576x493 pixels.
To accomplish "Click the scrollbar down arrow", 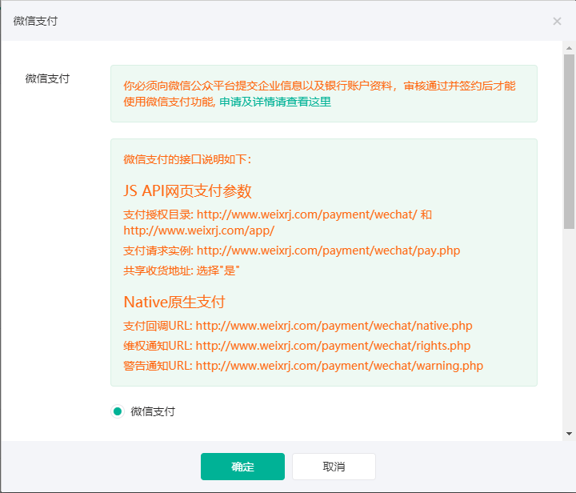I will pos(569,434).
